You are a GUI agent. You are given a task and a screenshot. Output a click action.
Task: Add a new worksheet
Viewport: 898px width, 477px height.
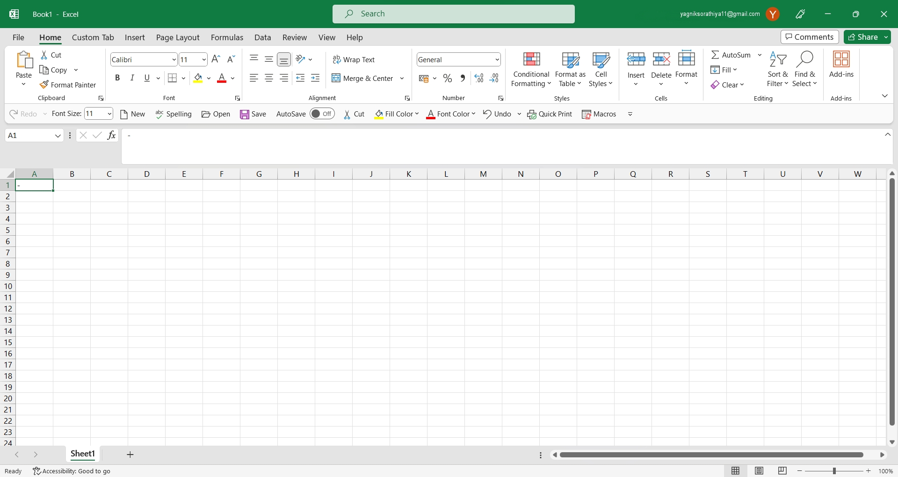click(130, 454)
